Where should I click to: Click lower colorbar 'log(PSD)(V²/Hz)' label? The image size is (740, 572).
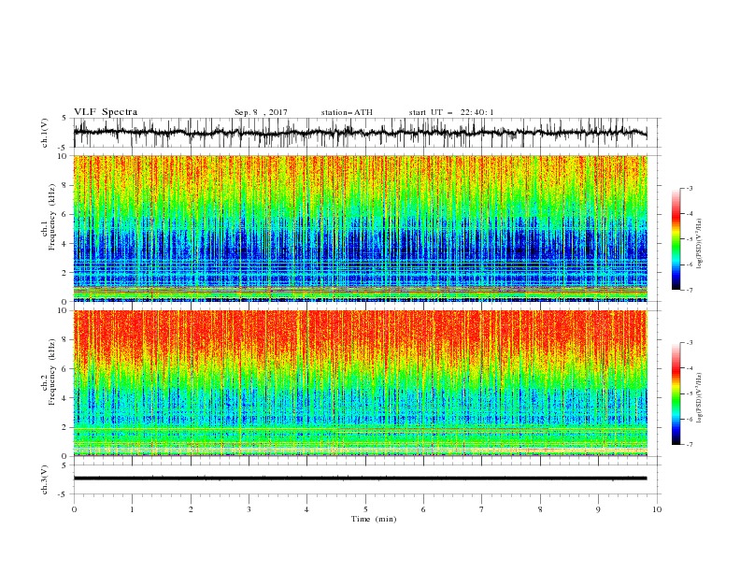coord(700,398)
